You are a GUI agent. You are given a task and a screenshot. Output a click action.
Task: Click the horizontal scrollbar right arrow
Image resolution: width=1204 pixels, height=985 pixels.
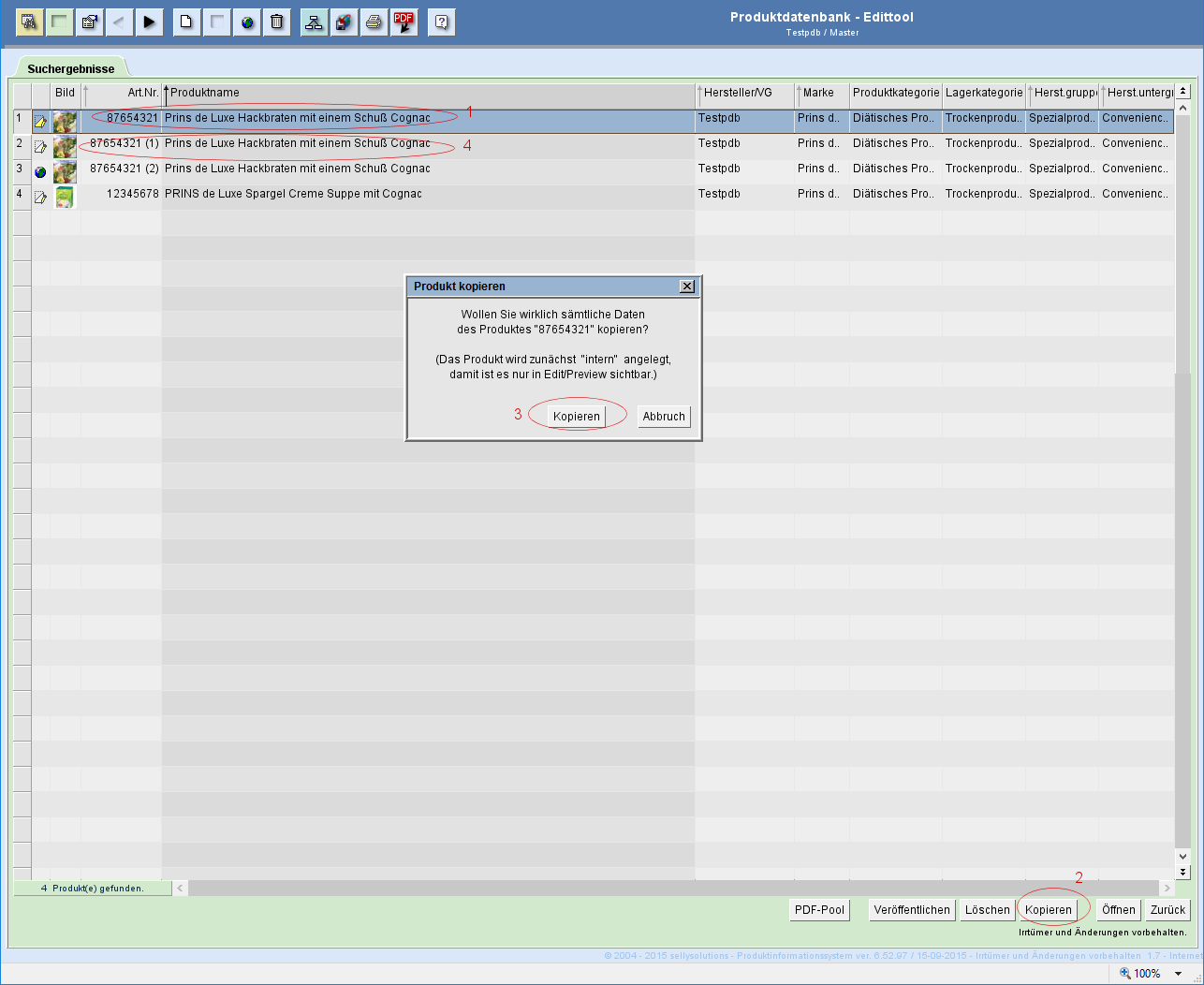[1167, 888]
